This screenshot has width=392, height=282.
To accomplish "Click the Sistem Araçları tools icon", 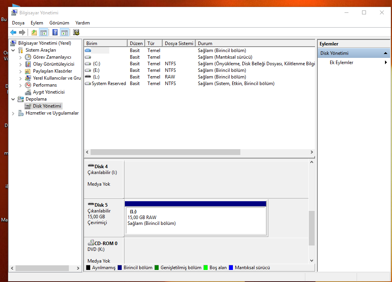I will pyautogui.click(x=21, y=50).
